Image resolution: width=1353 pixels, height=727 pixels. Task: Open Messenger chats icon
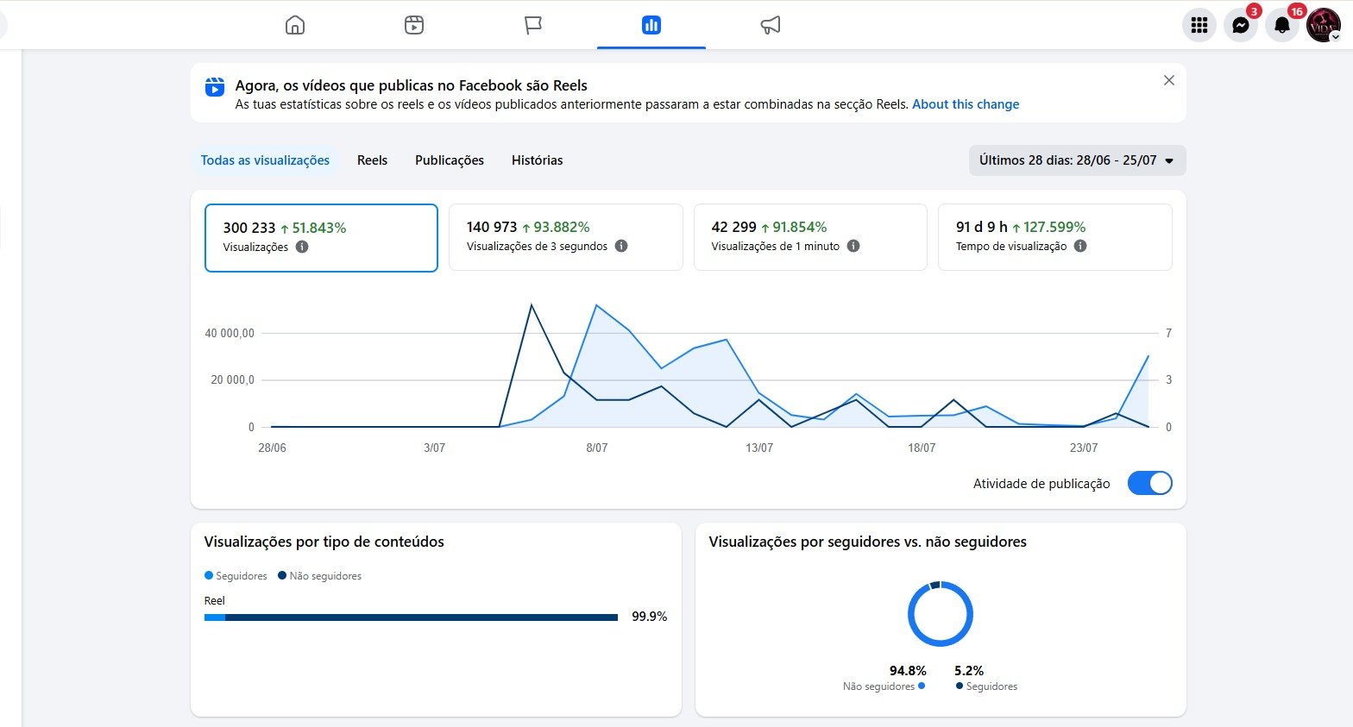(x=1241, y=26)
